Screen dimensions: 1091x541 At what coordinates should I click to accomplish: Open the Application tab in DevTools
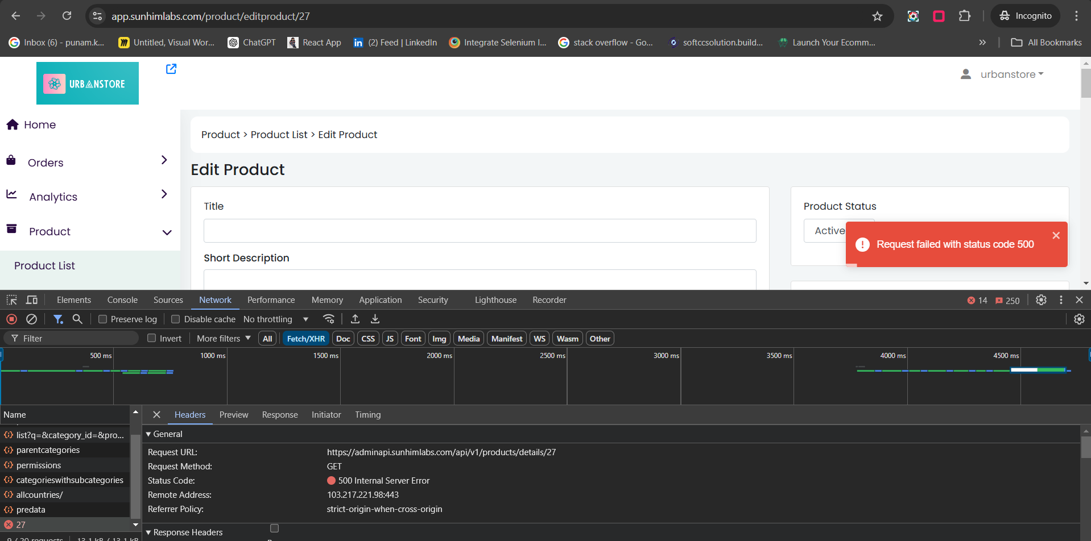(381, 300)
